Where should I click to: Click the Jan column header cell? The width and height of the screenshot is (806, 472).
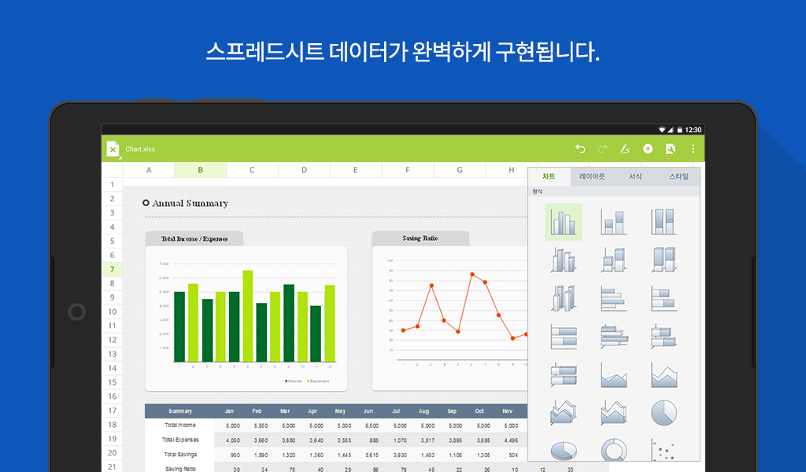(229, 411)
